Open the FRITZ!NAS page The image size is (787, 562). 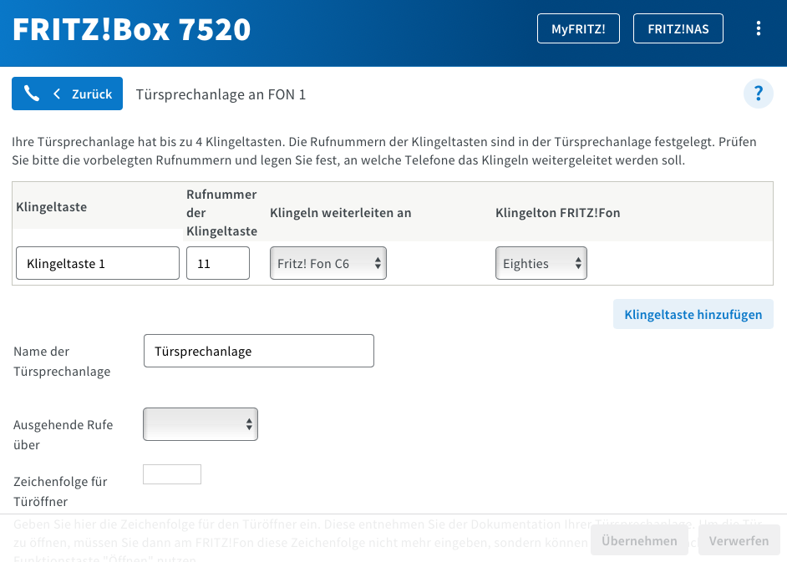coord(678,28)
